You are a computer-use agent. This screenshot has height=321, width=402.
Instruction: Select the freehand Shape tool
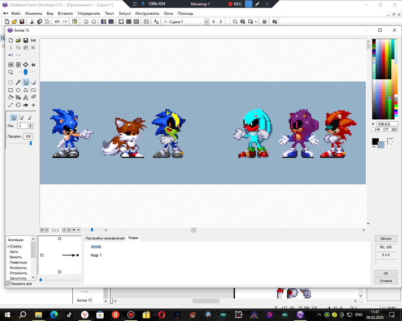[x=33, y=90]
